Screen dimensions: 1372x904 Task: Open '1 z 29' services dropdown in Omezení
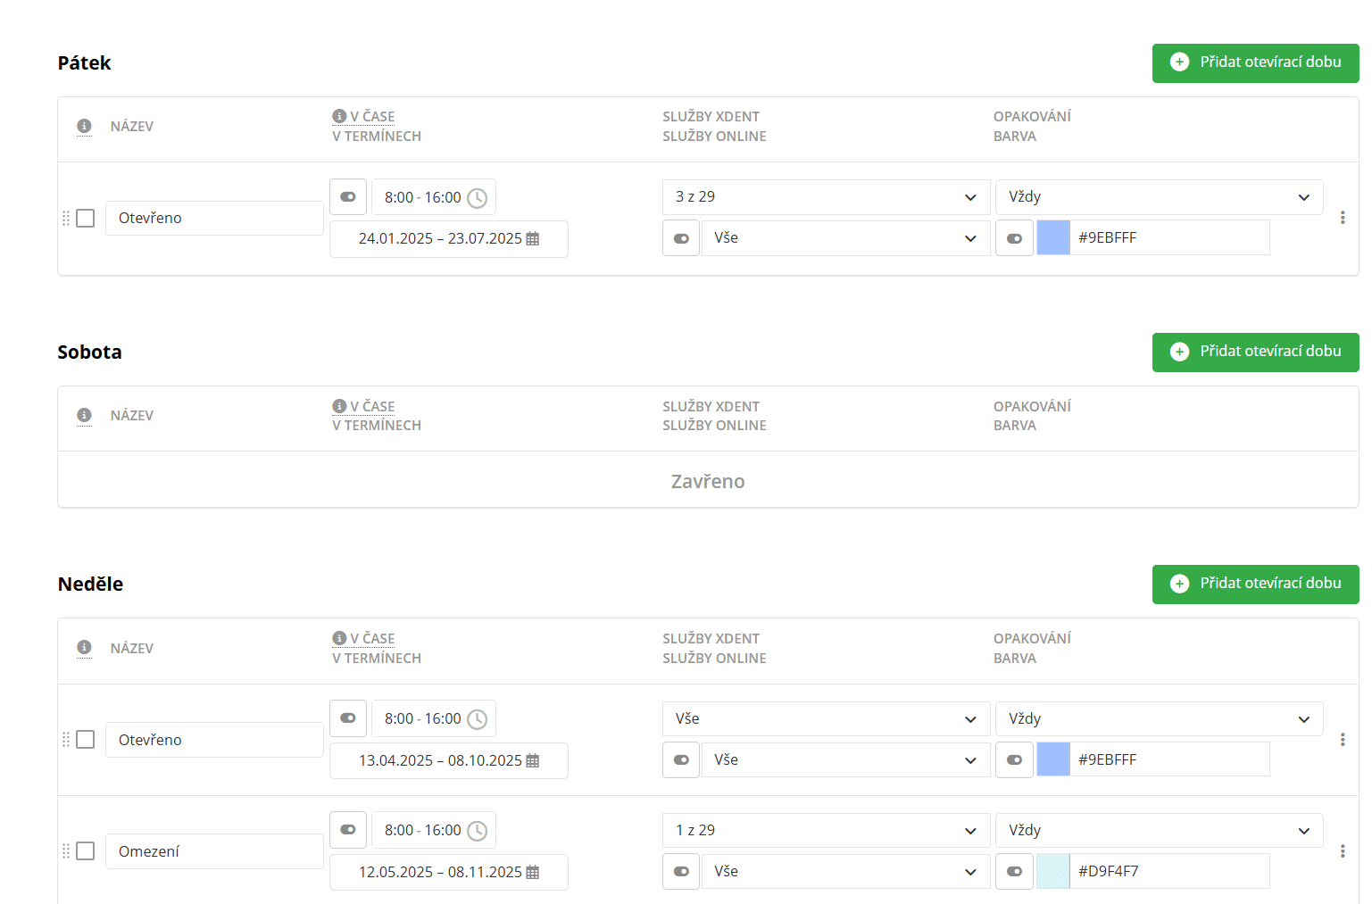coord(827,830)
